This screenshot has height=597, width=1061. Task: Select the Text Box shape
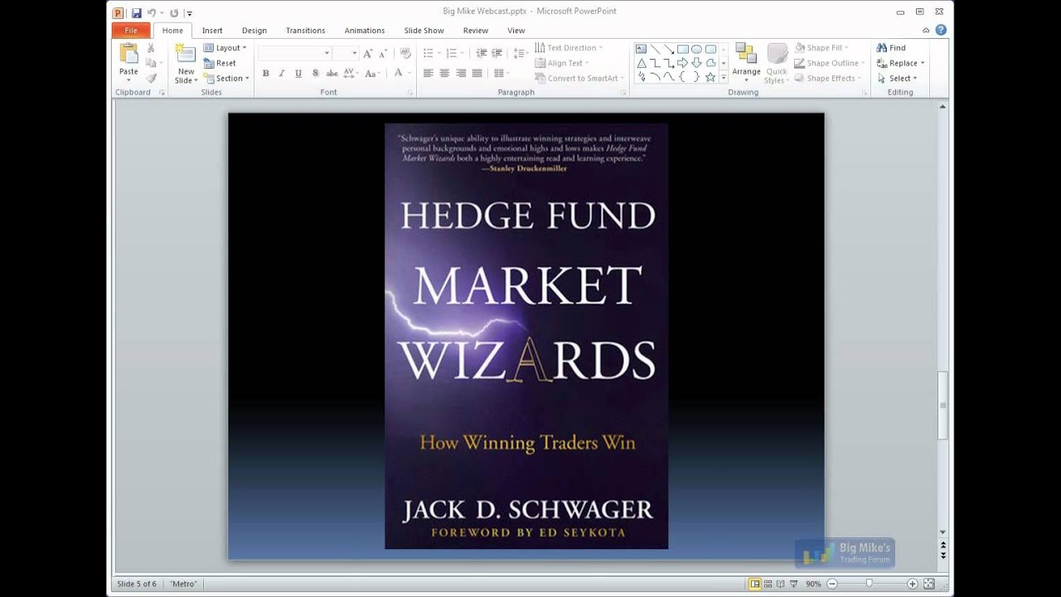(x=641, y=49)
